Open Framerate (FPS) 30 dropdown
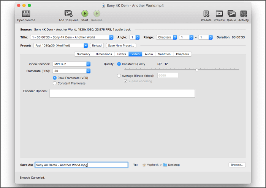266x188 pixels. [x=71, y=71]
